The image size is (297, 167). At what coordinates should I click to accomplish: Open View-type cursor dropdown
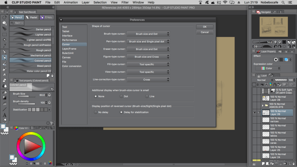[148, 72]
